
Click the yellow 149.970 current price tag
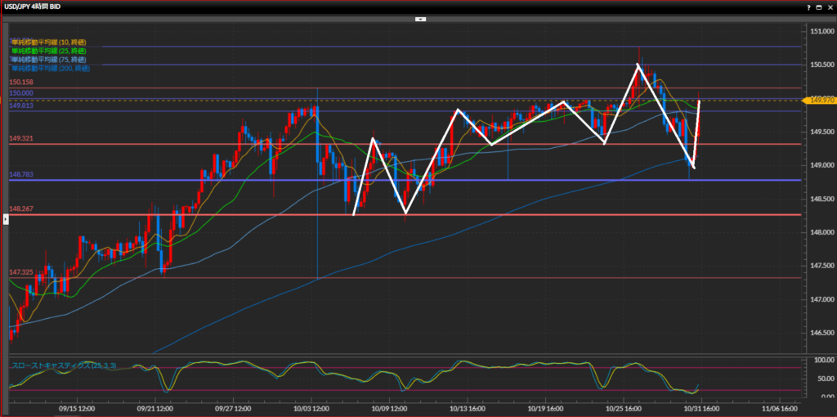point(819,100)
